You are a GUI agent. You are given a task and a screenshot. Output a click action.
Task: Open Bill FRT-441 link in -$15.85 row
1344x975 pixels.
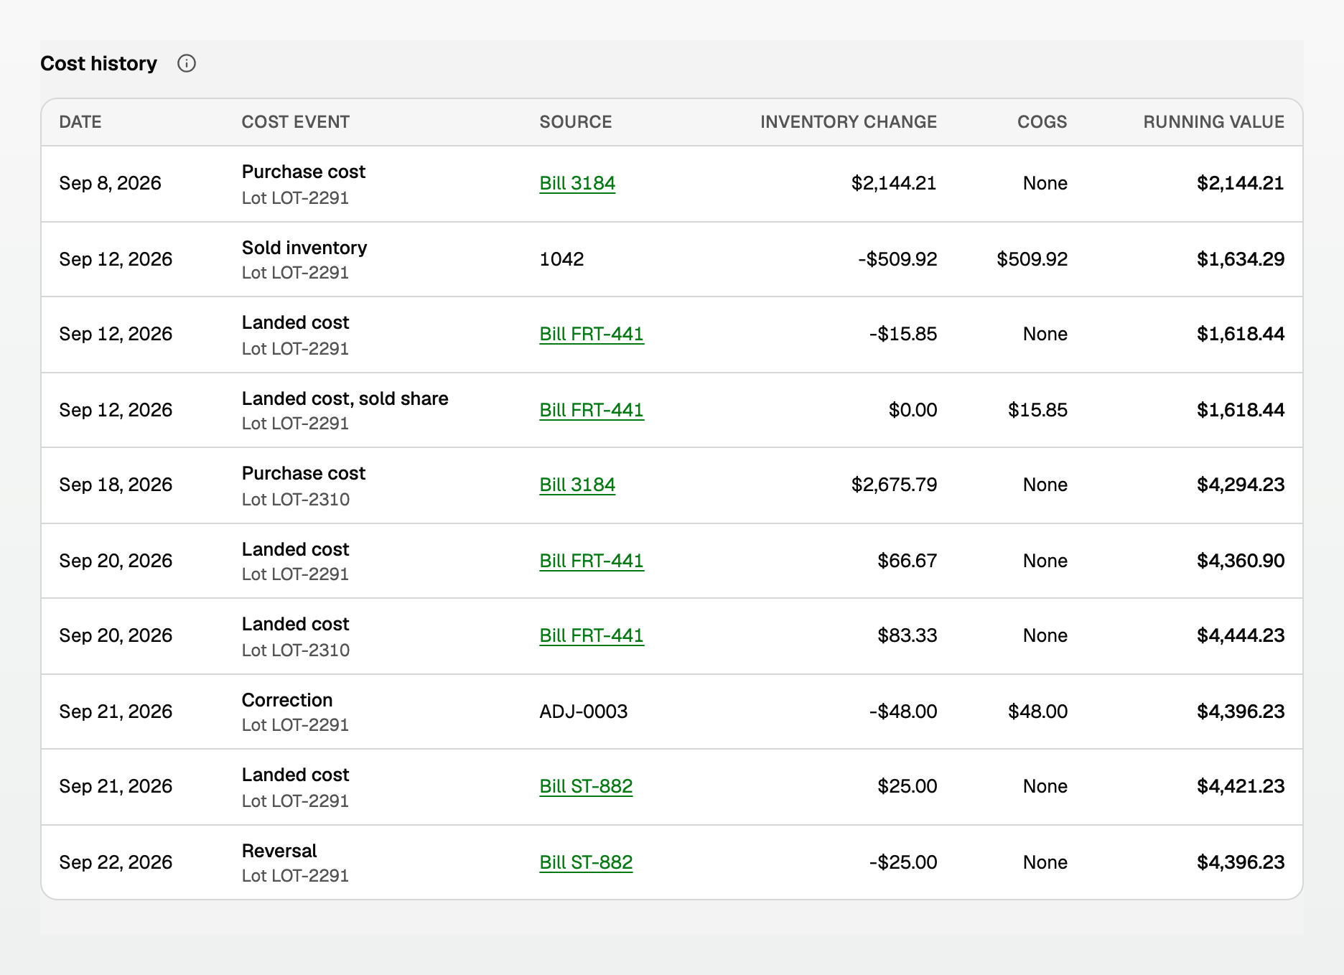(x=592, y=334)
